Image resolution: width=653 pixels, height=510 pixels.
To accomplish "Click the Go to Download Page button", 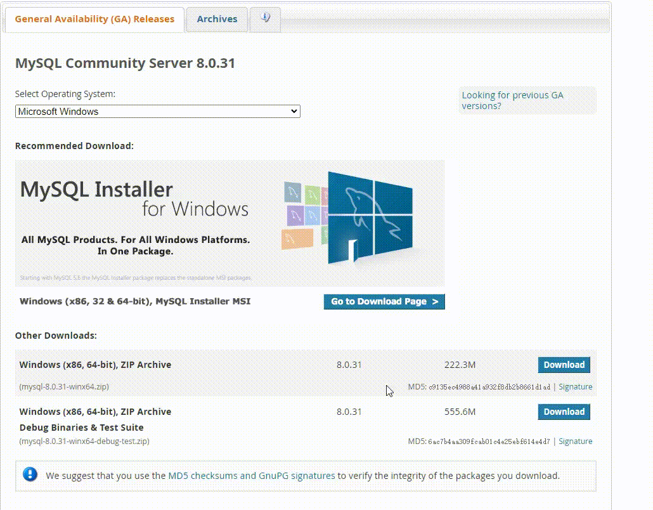I will click(384, 302).
